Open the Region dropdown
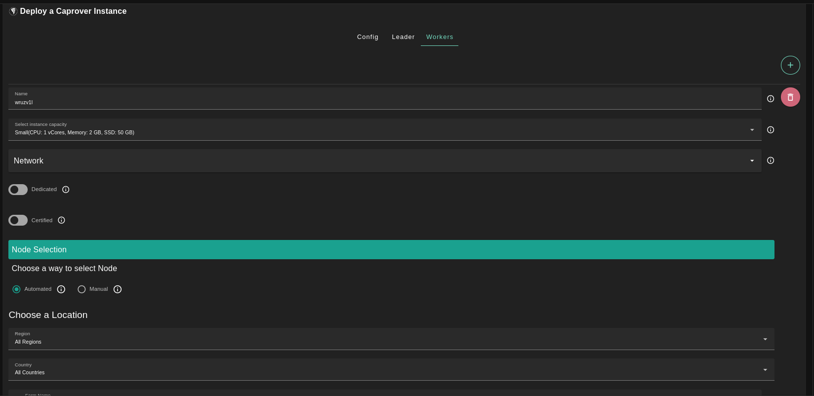The height and width of the screenshot is (396, 814). [x=391, y=339]
